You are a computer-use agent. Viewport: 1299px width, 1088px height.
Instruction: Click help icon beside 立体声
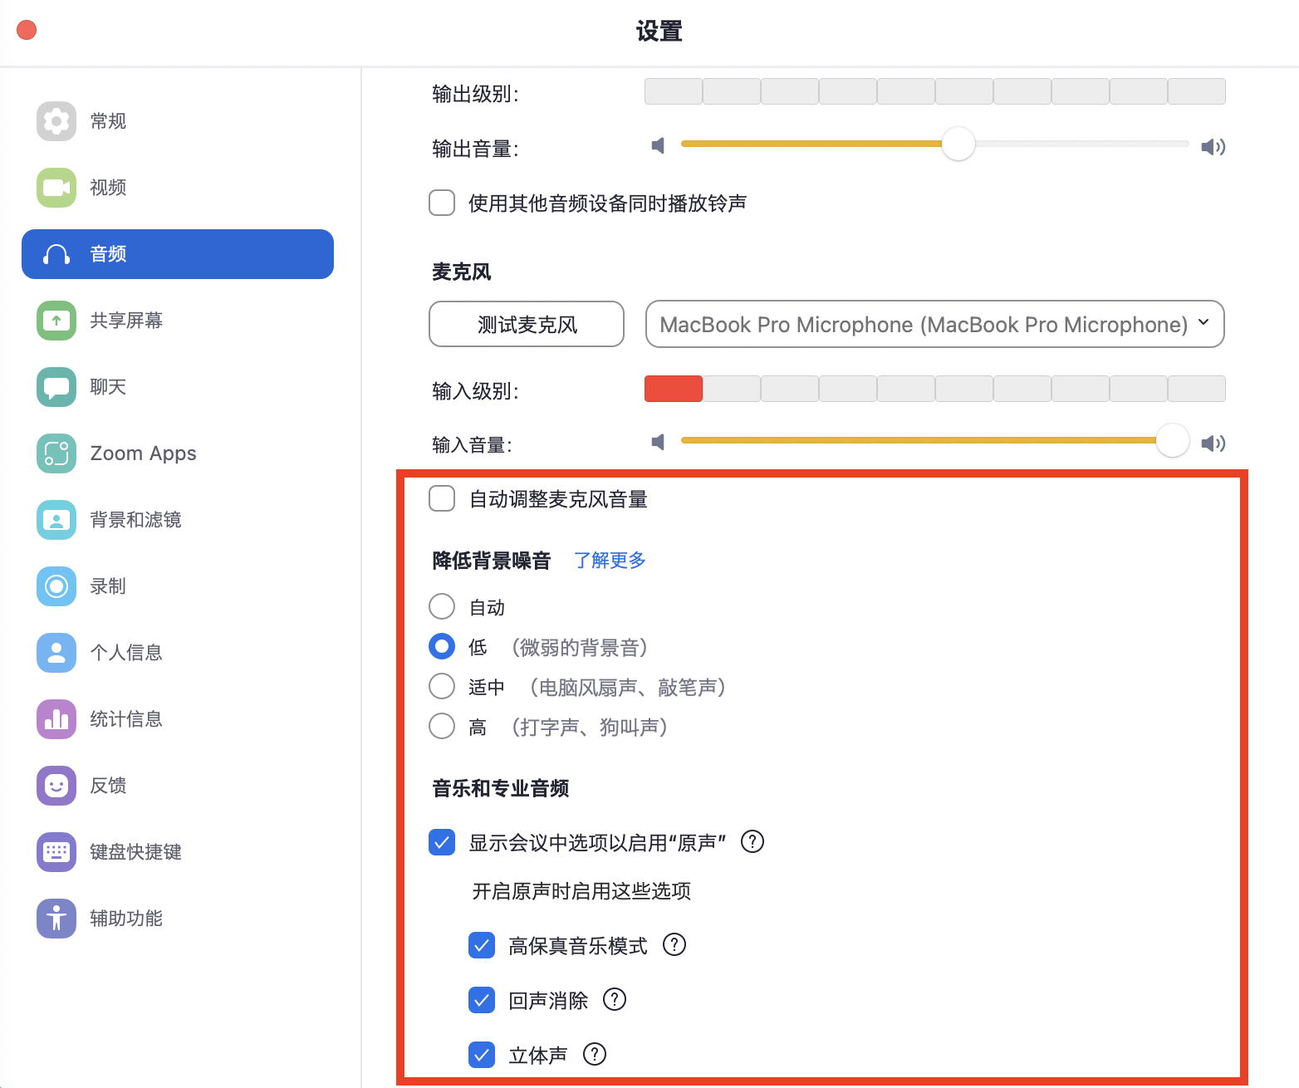click(x=595, y=1054)
